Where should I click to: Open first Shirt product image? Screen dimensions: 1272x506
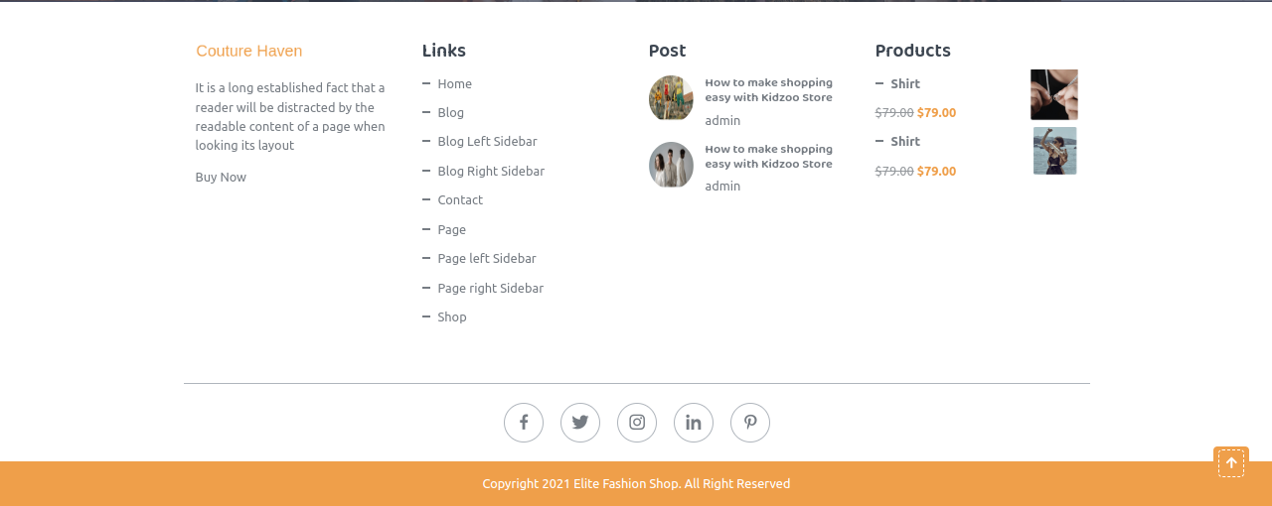(x=1054, y=95)
